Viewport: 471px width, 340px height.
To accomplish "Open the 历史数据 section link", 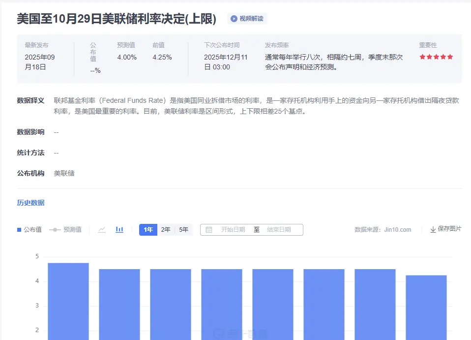I will [30, 203].
